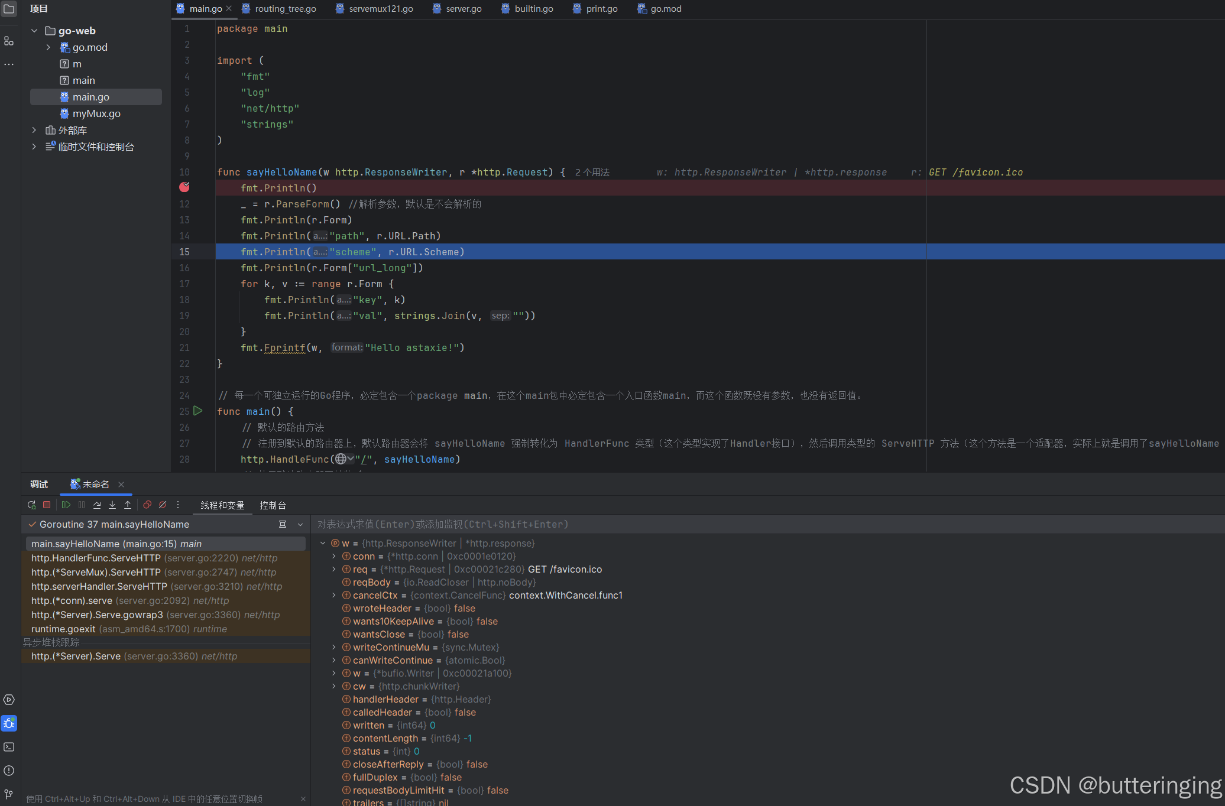Stop the debug session
1225x806 pixels.
coord(47,505)
